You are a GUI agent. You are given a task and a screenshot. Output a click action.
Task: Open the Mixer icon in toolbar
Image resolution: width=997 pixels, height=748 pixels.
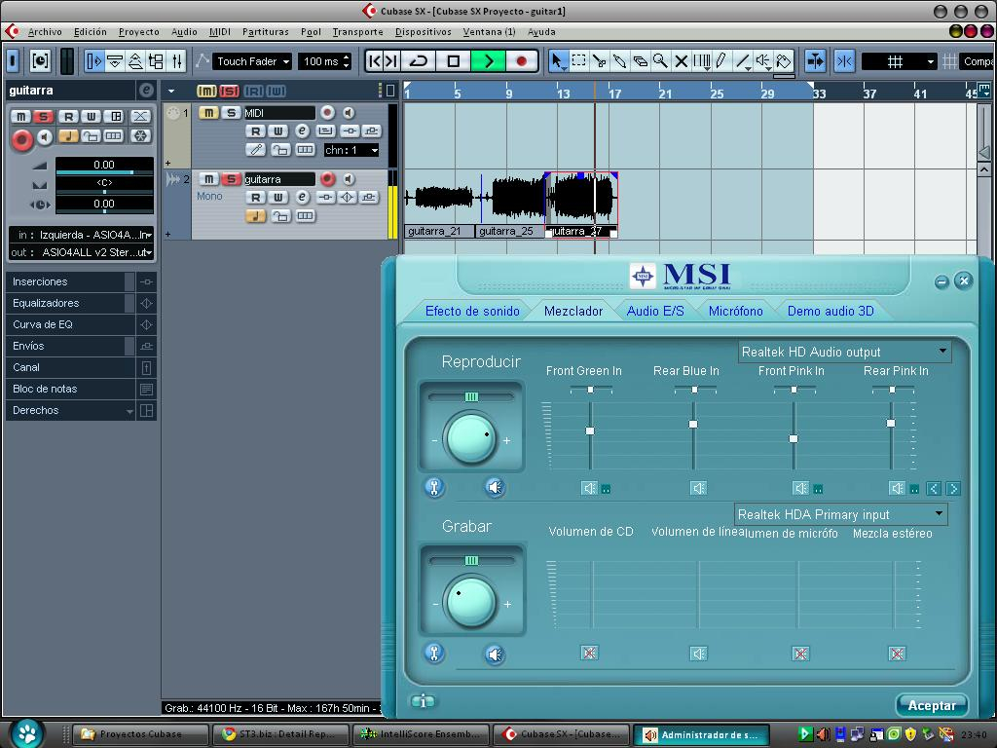(x=177, y=61)
